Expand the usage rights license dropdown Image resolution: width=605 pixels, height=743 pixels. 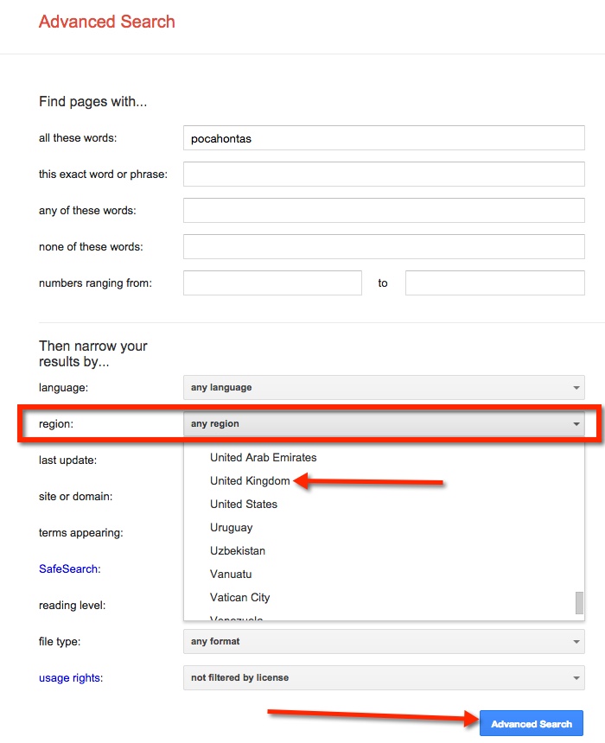[x=384, y=678]
